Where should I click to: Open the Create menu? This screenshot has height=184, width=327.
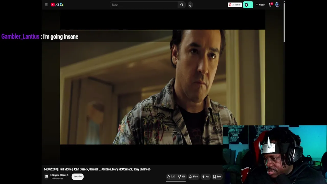coord(260,5)
